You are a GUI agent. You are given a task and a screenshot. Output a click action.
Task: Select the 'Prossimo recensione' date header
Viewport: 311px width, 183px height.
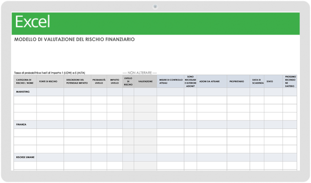(x=290, y=81)
